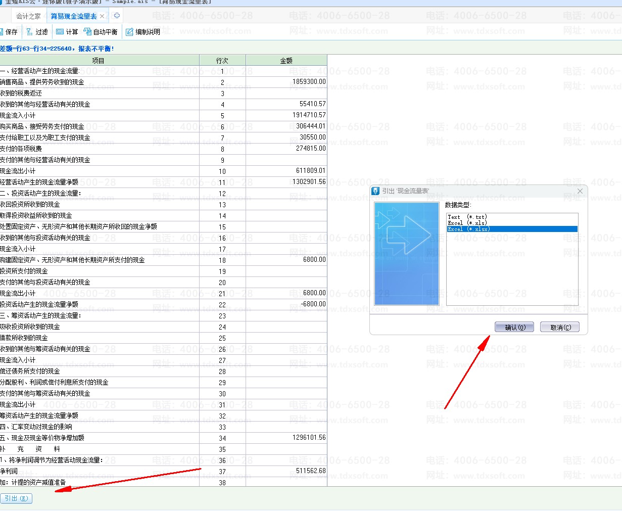
Task: Close the 引出 export dialog
Action: point(580,191)
